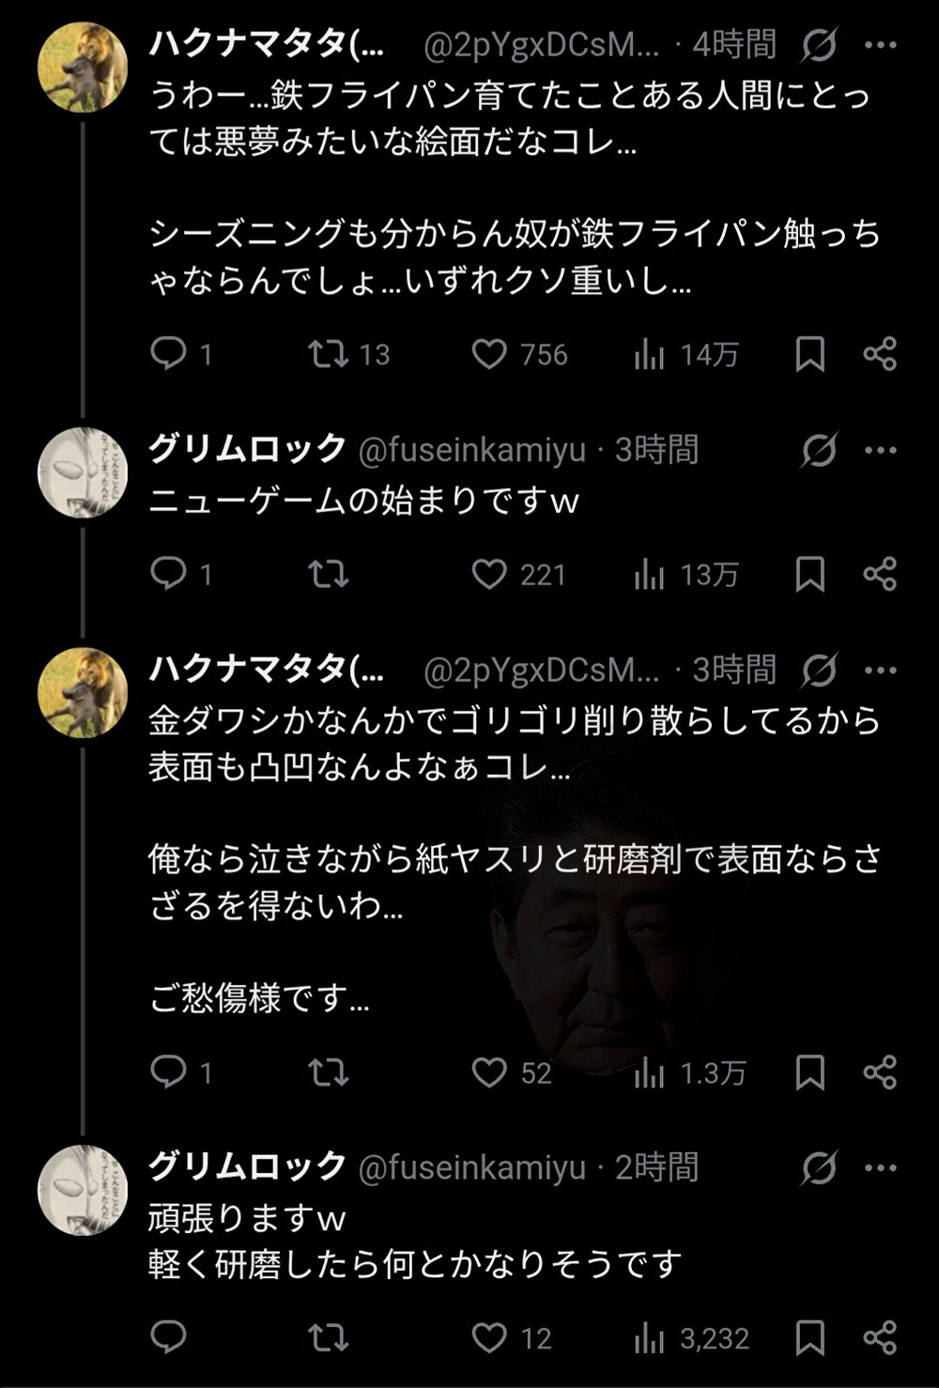Reply to the 頑張ります tweet

(x=169, y=1337)
